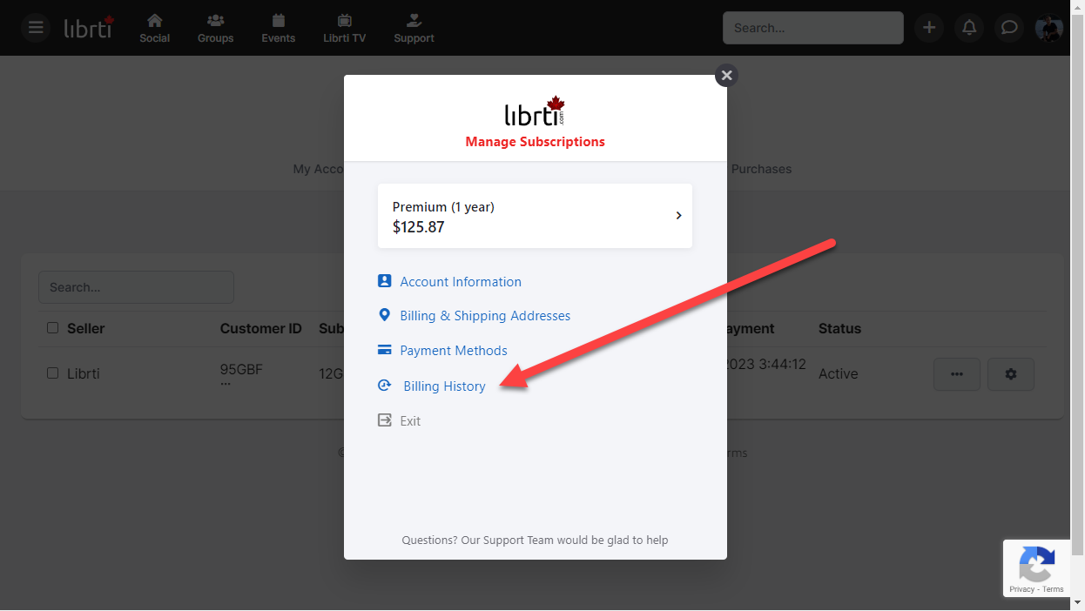Click the reCAPTCHA badge icon
This screenshot has height=611, width=1085.
1036,564
